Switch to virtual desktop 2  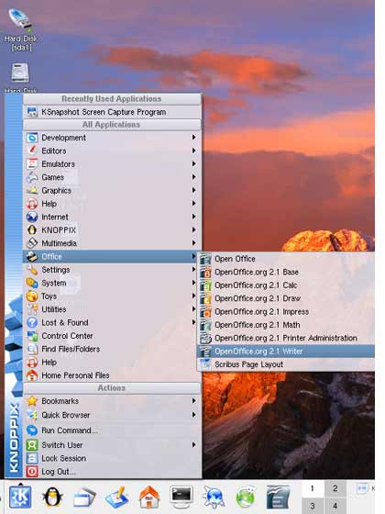coord(335,488)
